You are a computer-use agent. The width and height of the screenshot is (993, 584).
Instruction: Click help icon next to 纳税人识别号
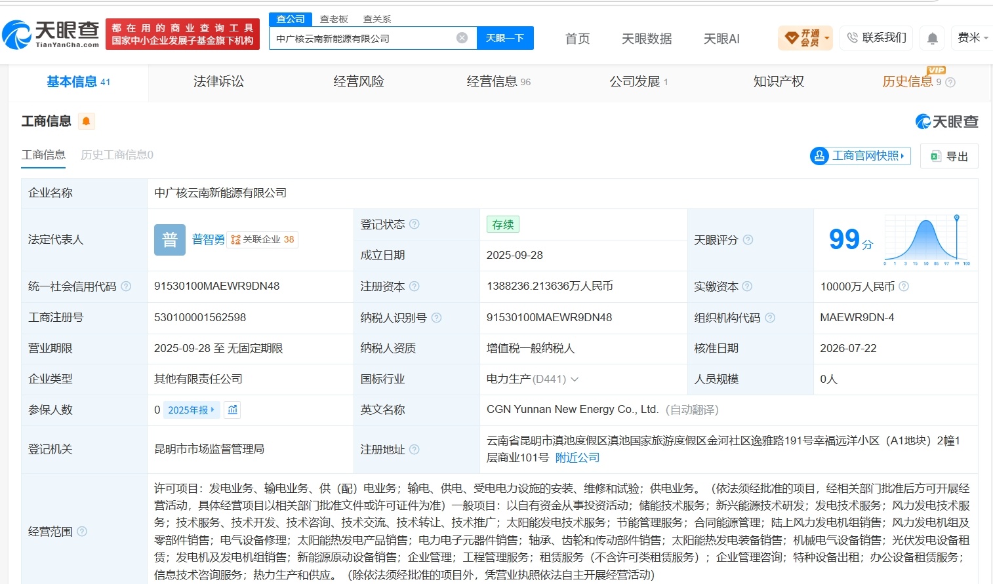coord(436,318)
